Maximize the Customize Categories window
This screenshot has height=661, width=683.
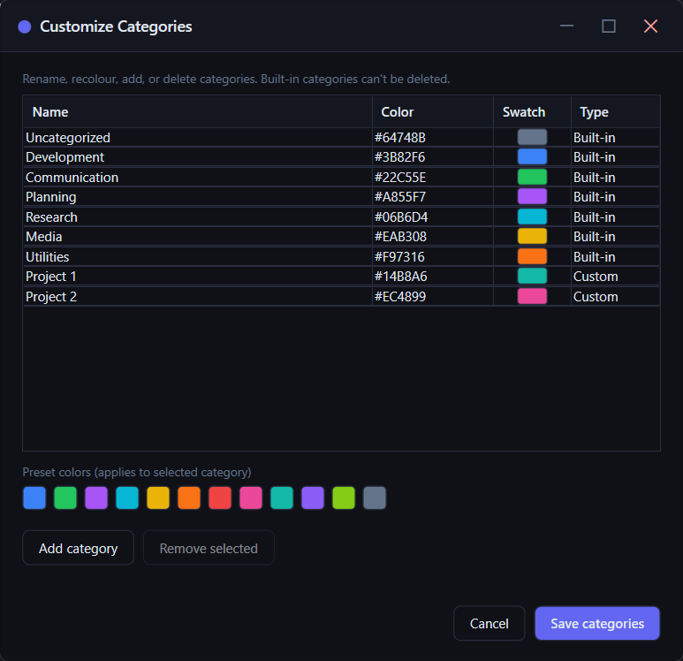point(609,27)
